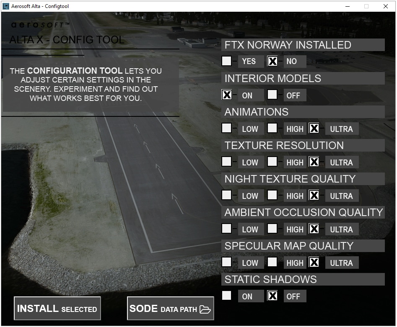Enable Static Shadows ON checkbox

tap(226, 296)
